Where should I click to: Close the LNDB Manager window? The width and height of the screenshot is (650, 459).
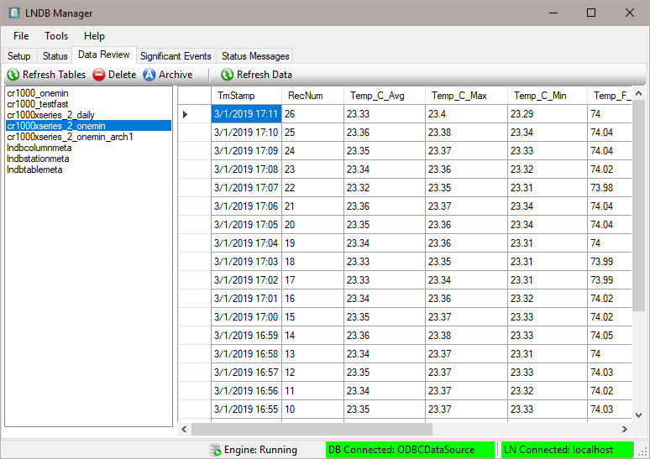tap(630, 13)
